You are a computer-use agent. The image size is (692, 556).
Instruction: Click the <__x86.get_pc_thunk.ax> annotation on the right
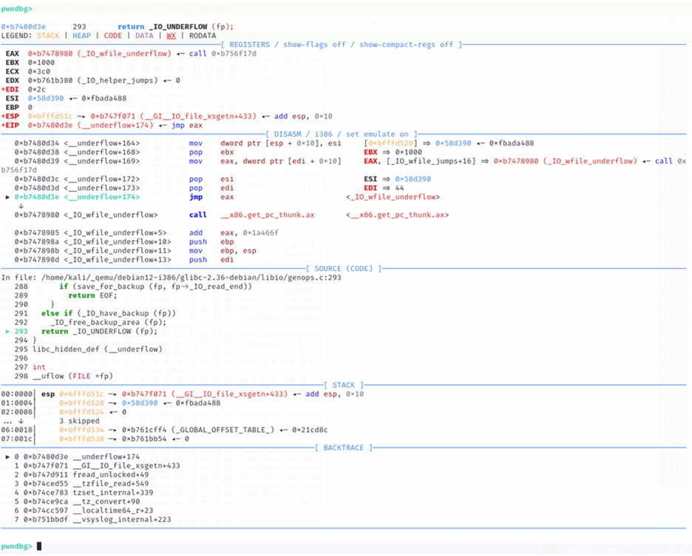397,215
